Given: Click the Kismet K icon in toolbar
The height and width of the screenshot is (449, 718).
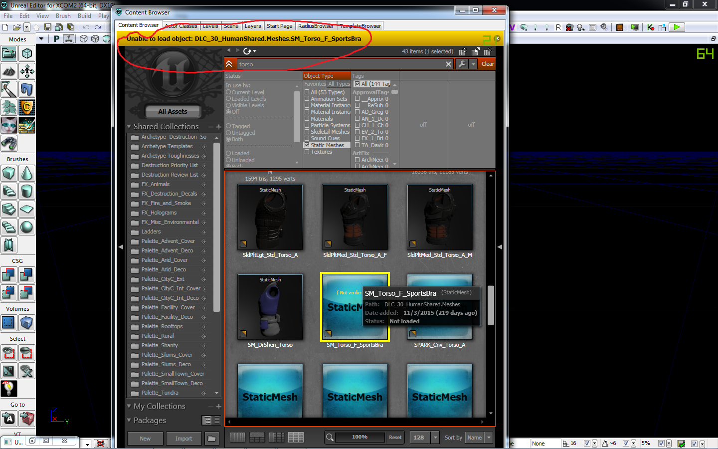Looking at the screenshot, I should click(x=651, y=27).
